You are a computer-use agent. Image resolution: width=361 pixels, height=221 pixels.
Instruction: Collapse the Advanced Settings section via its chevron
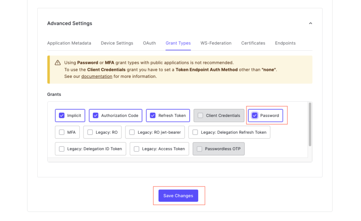[311, 23]
